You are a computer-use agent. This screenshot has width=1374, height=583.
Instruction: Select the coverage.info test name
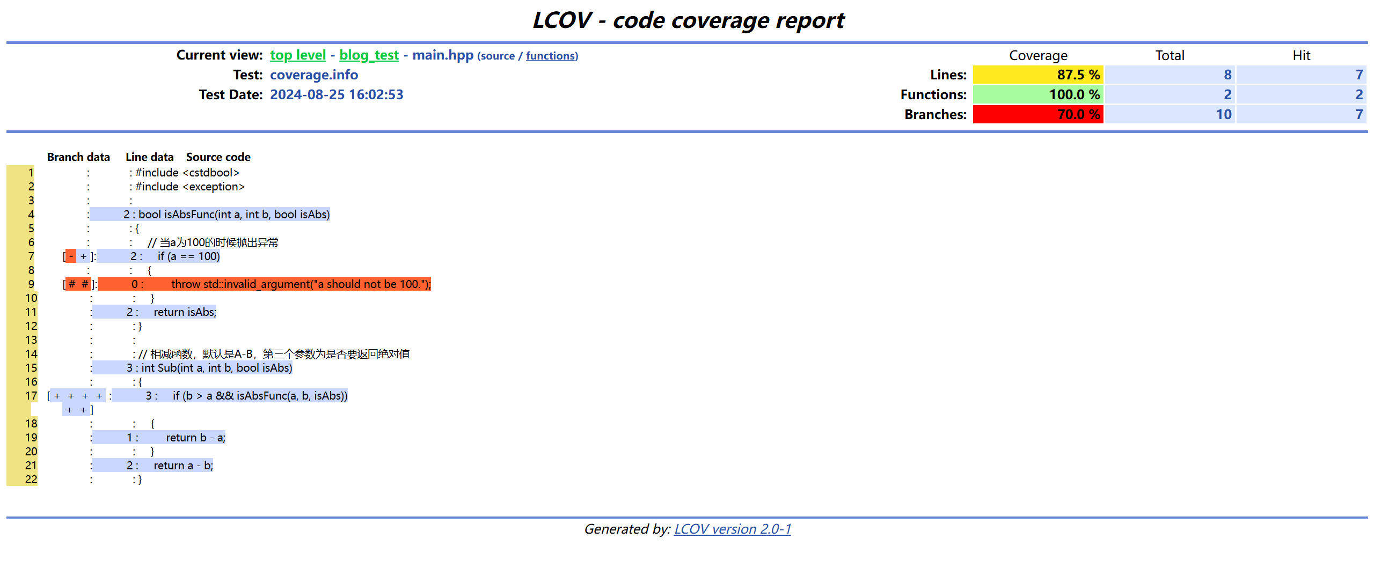314,75
